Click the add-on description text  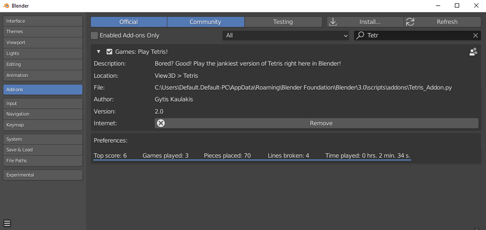tap(248, 63)
